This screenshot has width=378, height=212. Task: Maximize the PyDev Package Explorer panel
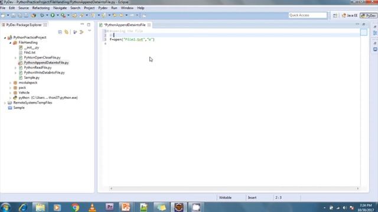point(89,25)
